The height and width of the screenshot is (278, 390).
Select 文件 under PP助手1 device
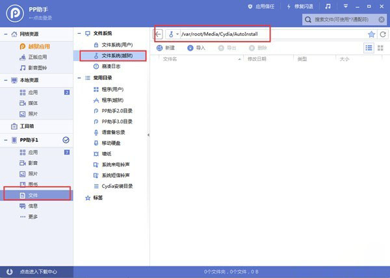pyautogui.click(x=36, y=196)
